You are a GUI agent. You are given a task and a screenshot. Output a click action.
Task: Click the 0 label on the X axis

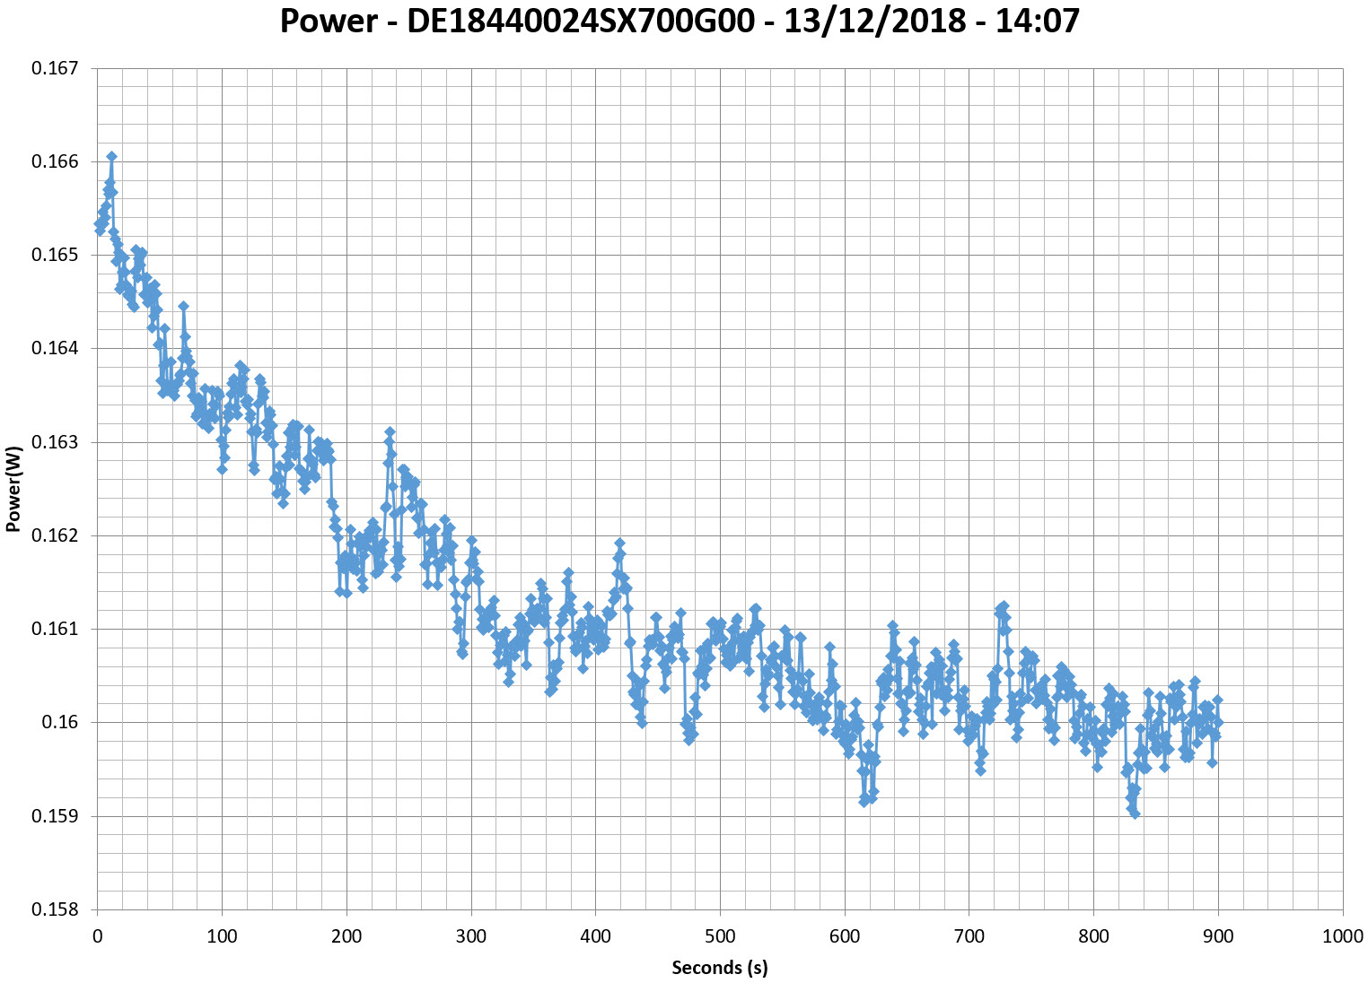coord(97,937)
